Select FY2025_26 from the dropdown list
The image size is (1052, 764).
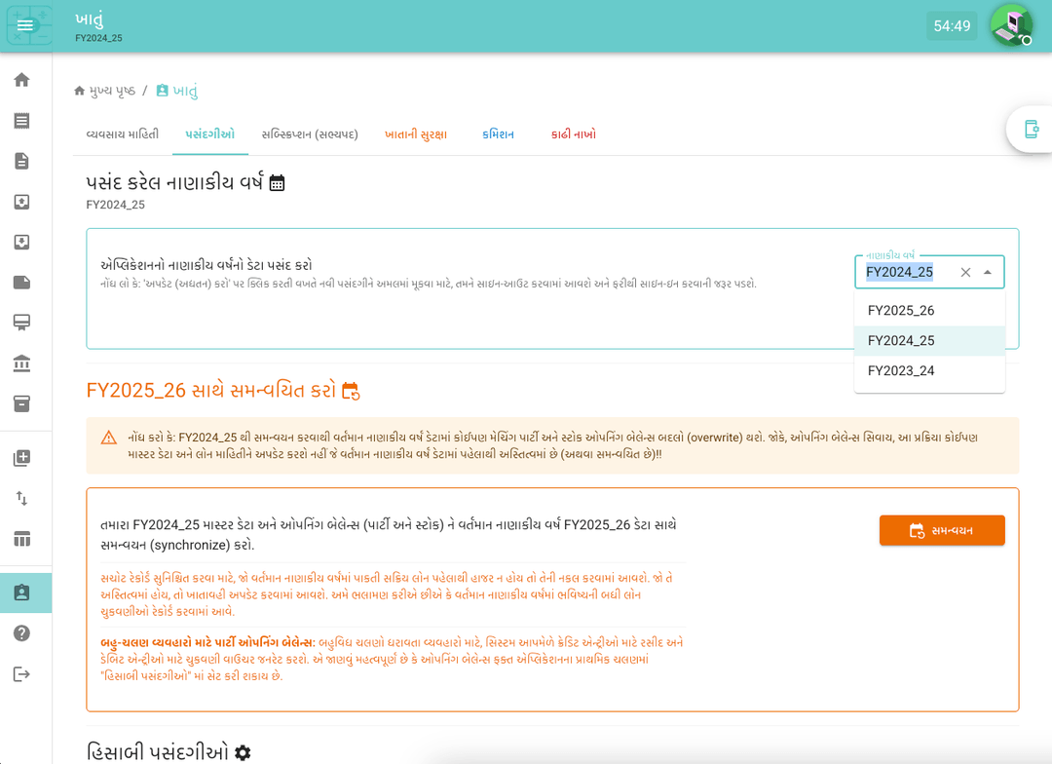901,311
